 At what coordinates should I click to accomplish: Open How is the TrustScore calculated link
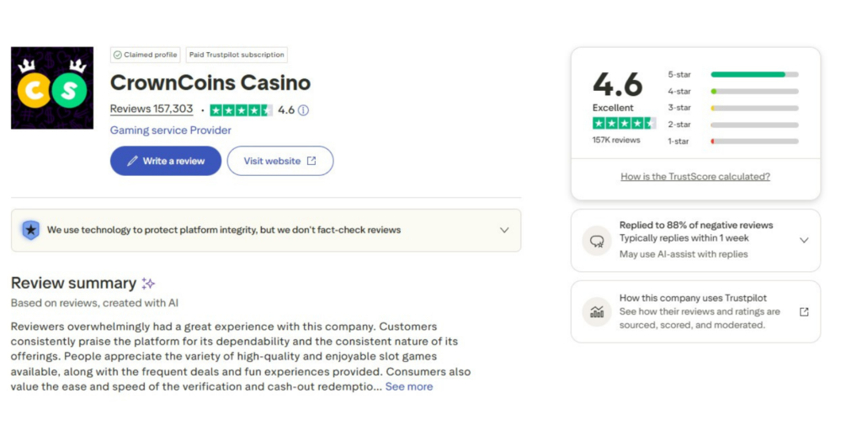pos(695,177)
